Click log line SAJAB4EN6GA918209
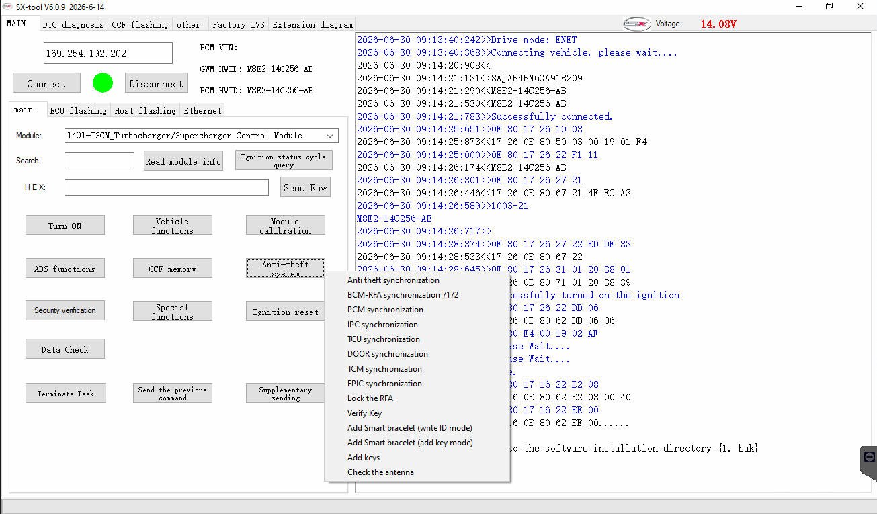 (470, 78)
